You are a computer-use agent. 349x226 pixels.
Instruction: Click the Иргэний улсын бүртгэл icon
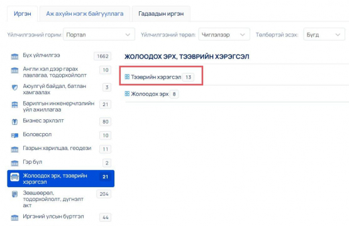pyautogui.click(x=14, y=217)
